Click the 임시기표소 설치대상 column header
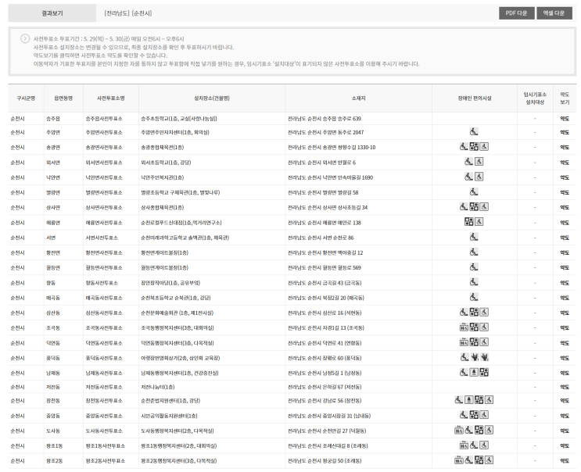This screenshot has height=472, width=581. pos(535,98)
